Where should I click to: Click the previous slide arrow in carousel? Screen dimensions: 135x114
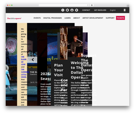[33, 60]
